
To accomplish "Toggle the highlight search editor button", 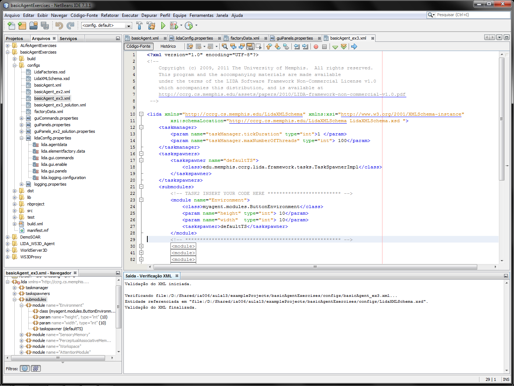I will pyautogui.click(x=250, y=47).
